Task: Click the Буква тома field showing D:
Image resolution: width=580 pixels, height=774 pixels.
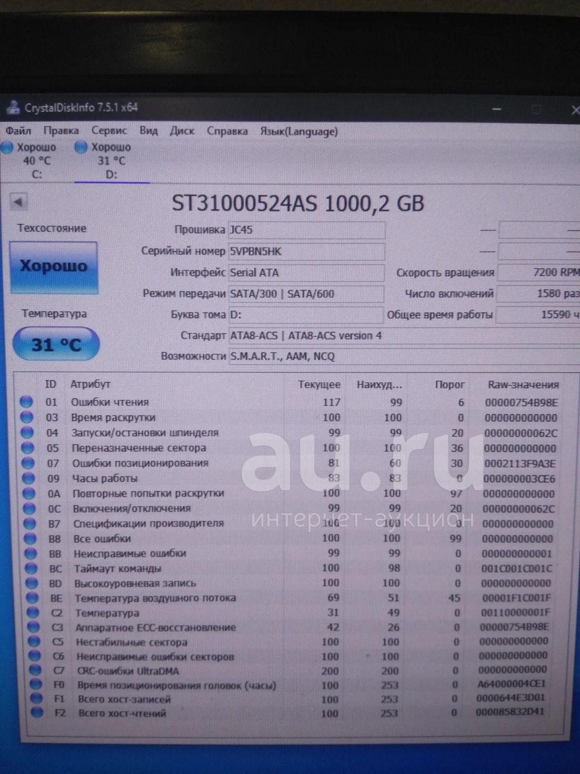Action: click(306, 314)
